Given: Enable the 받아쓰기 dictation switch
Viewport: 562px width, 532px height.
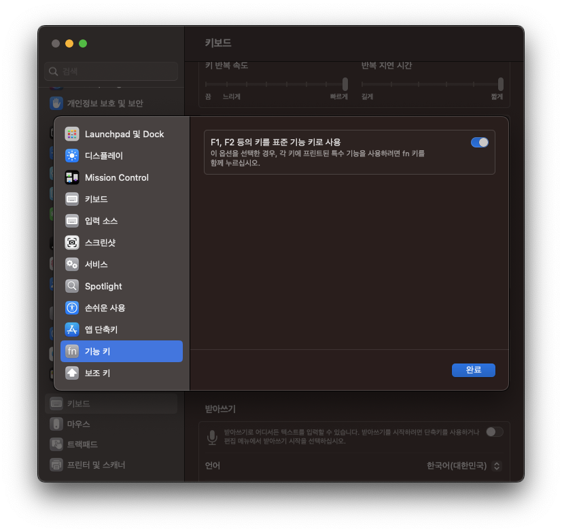Looking at the screenshot, I should tap(495, 431).
